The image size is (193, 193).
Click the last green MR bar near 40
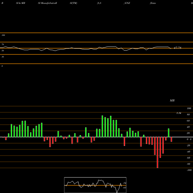pyautogui.click(x=169, y=133)
